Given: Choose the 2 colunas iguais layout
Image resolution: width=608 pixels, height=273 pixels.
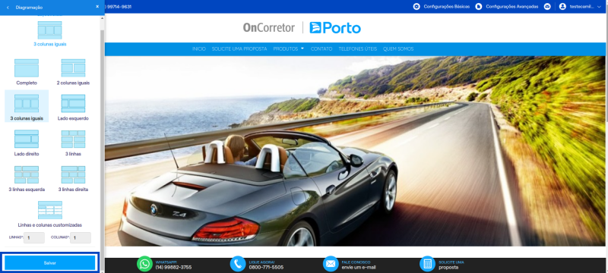Looking at the screenshot, I should [73, 68].
